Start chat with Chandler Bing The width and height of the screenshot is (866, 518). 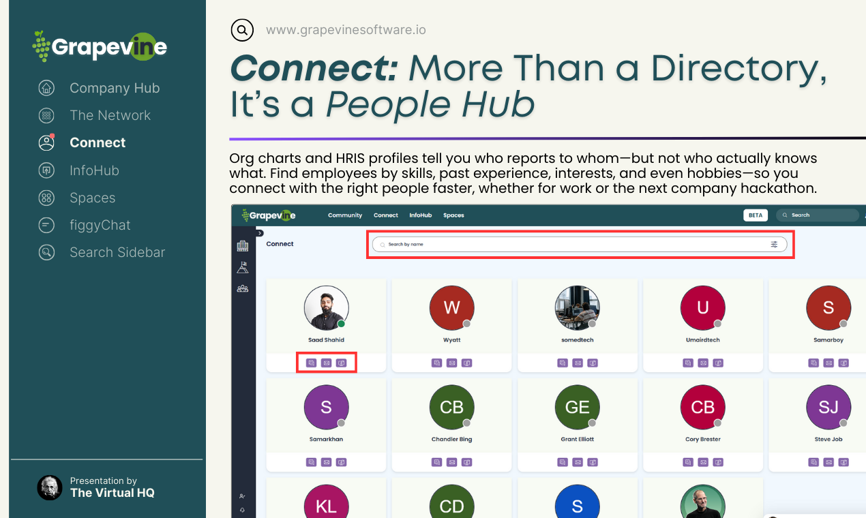pyautogui.click(x=436, y=462)
